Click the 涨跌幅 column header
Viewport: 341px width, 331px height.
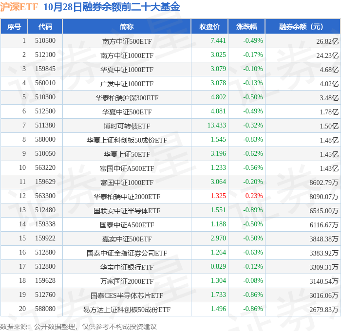pyautogui.click(x=246, y=26)
